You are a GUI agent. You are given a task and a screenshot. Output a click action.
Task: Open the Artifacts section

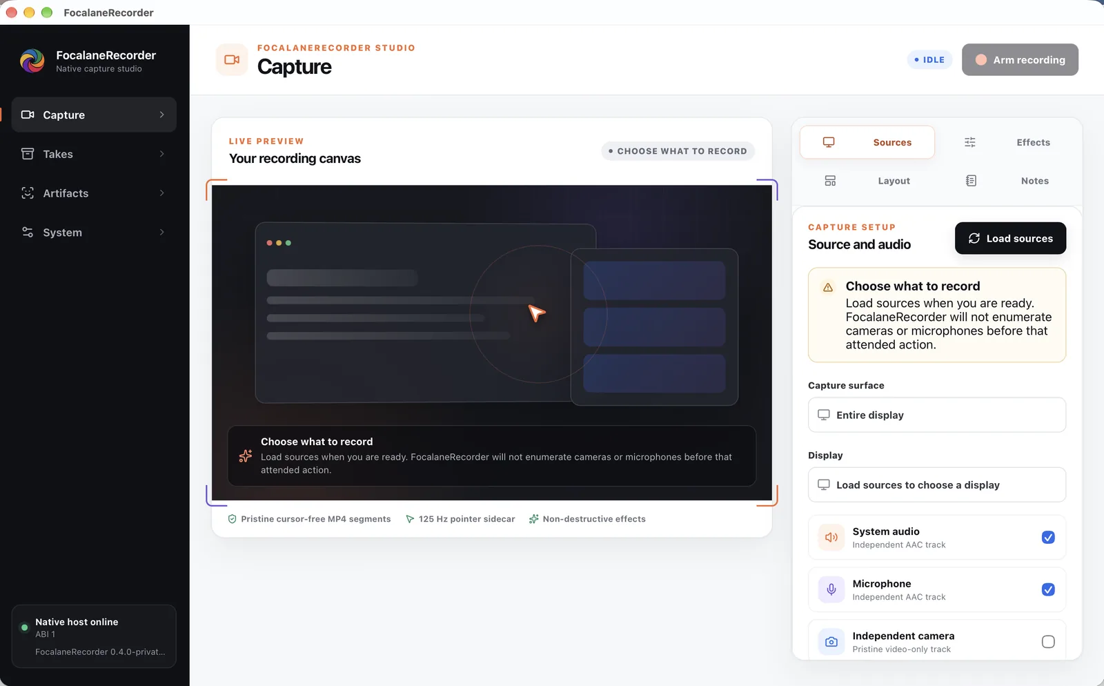pyautogui.click(x=94, y=193)
